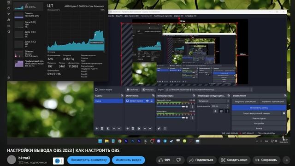The height and width of the screenshot is (166, 295).
Task: Open advanced audio properties in mixer footer
Action: point(159,129)
